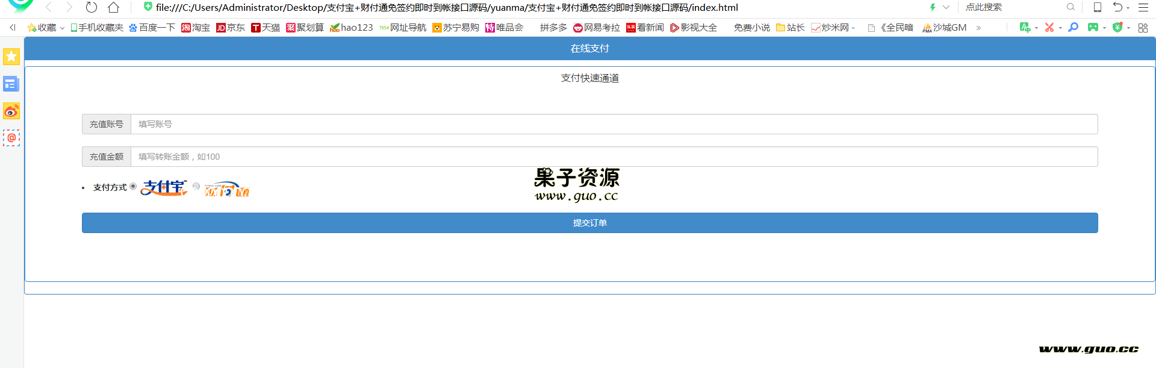The width and height of the screenshot is (1156, 368).
Task: Select the Tenpay (财付通) payment radio button
Action: (196, 186)
